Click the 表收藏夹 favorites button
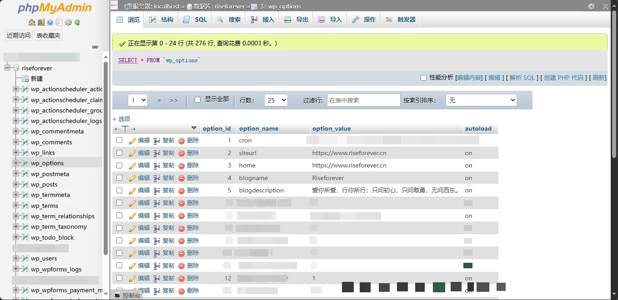 coord(48,35)
